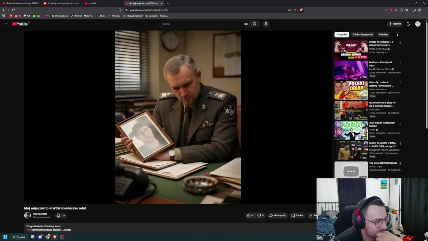428x241 pixels.
Task: Open options menu for The Days (NOTION Remix)
Action: (400, 163)
